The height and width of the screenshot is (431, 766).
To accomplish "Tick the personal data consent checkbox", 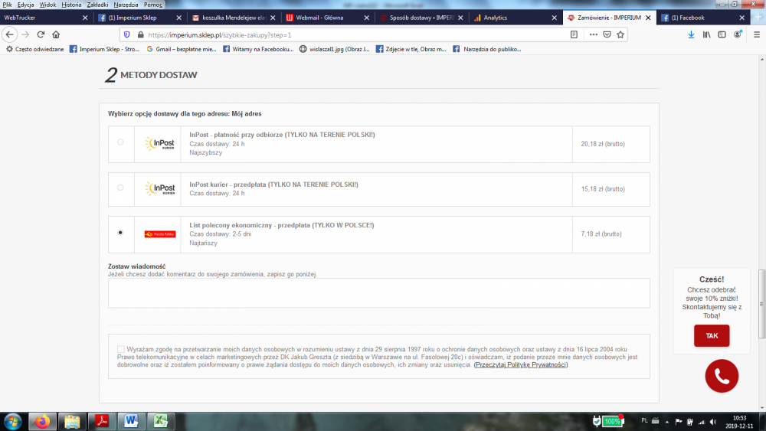I will pyautogui.click(x=121, y=349).
